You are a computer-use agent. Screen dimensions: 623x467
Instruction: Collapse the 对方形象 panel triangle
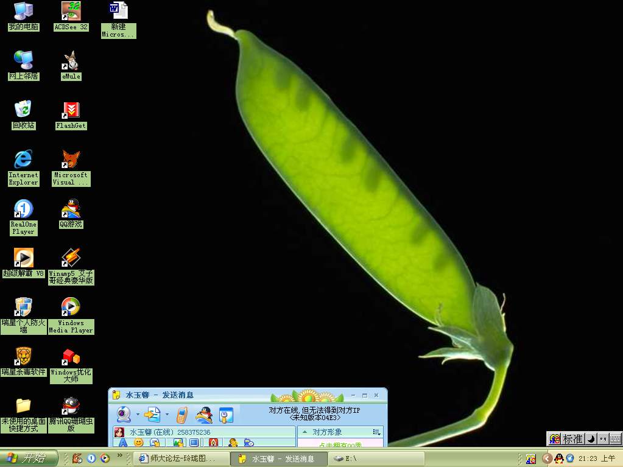304,432
